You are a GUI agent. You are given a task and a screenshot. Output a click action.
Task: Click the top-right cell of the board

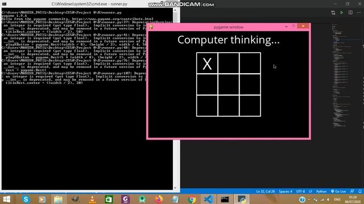[x=250, y=63]
